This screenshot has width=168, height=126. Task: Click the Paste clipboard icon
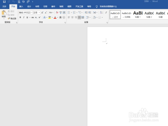coord(4,13)
